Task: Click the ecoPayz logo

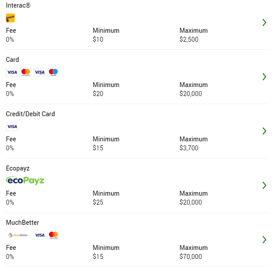Action: pos(25,181)
